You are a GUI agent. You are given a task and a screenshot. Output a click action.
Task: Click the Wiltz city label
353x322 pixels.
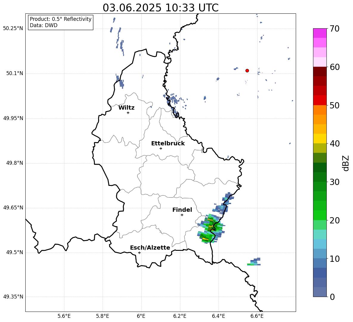(x=126, y=108)
